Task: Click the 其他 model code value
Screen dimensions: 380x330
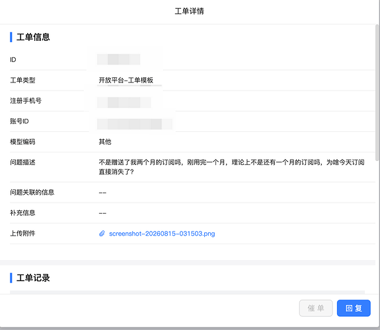Action: pos(105,142)
